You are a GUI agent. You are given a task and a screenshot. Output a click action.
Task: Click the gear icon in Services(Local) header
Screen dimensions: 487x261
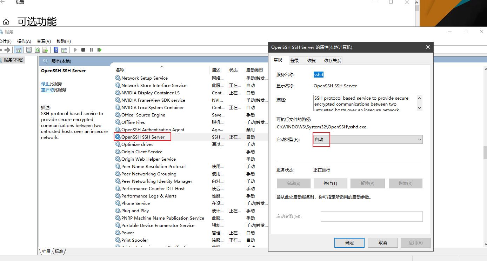(45, 61)
